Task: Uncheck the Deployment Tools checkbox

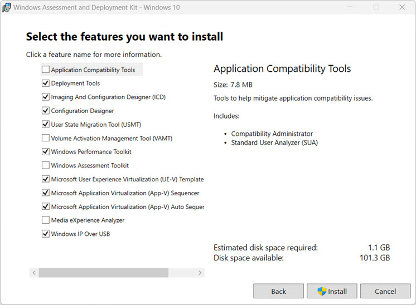Action: tap(45, 83)
